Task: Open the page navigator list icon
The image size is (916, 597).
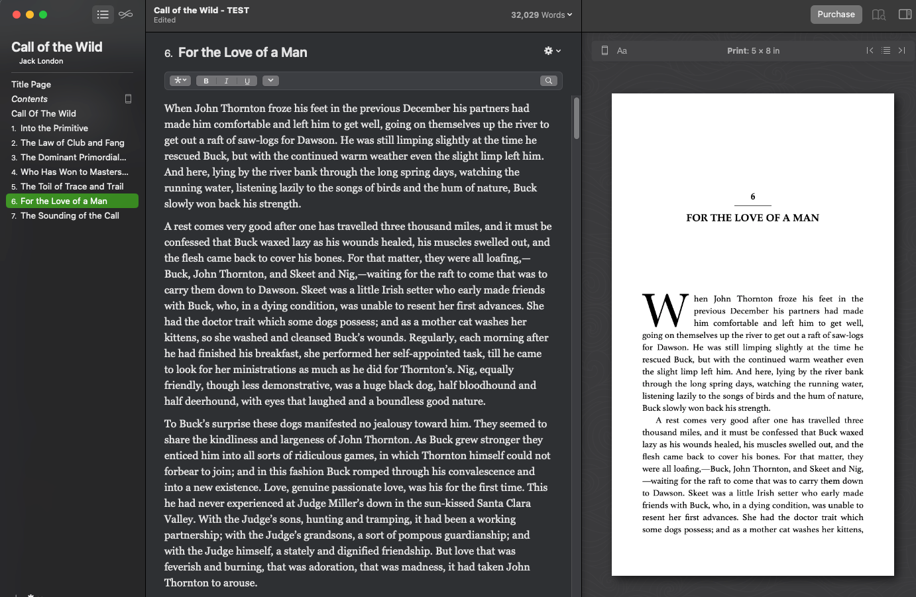Action: 886,50
